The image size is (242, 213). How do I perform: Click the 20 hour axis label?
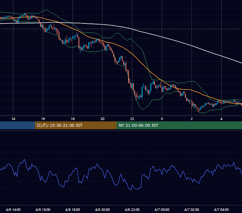pyautogui.click(x=102, y=119)
